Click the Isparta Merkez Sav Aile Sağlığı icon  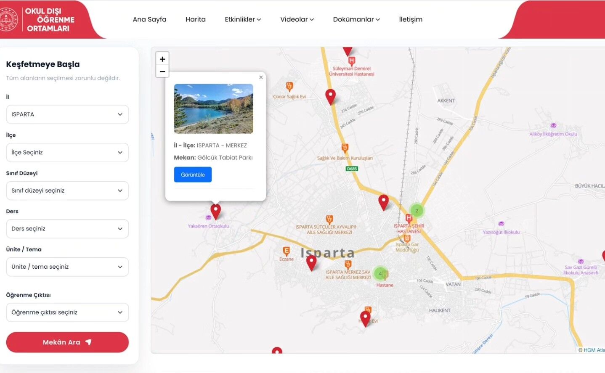(x=348, y=265)
